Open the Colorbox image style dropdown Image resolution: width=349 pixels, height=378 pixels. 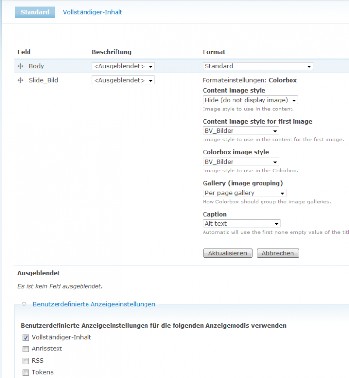coord(240,162)
